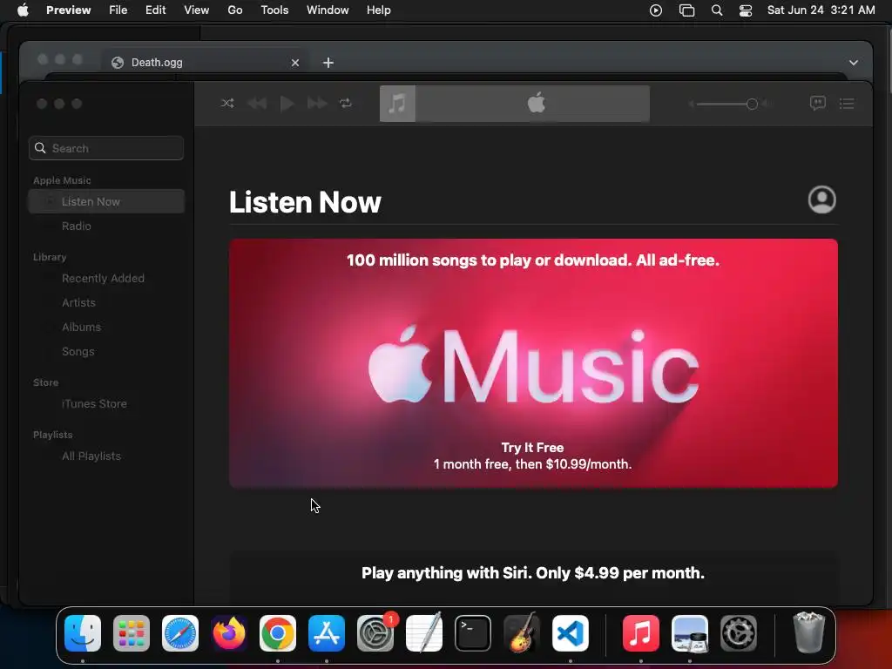The width and height of the screenshot is (892, 669).
Task: Open Recently Added library section
Action: pos(103,278)
